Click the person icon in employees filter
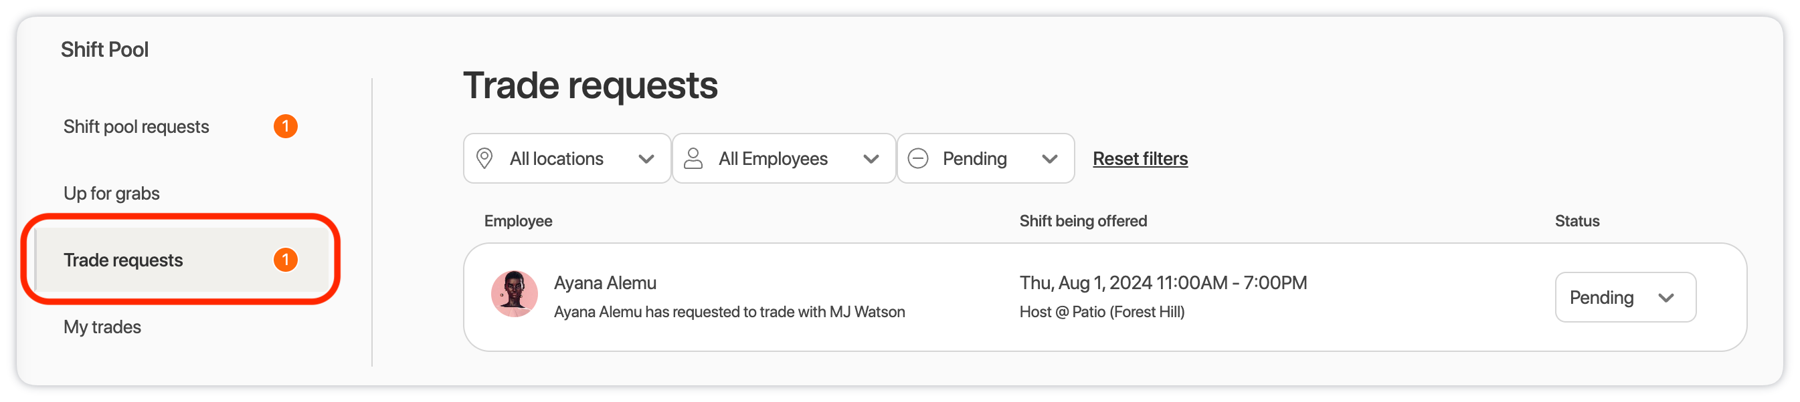This screenshot has height=402, width=1800. pyautogui.click(x=693, y=158)
